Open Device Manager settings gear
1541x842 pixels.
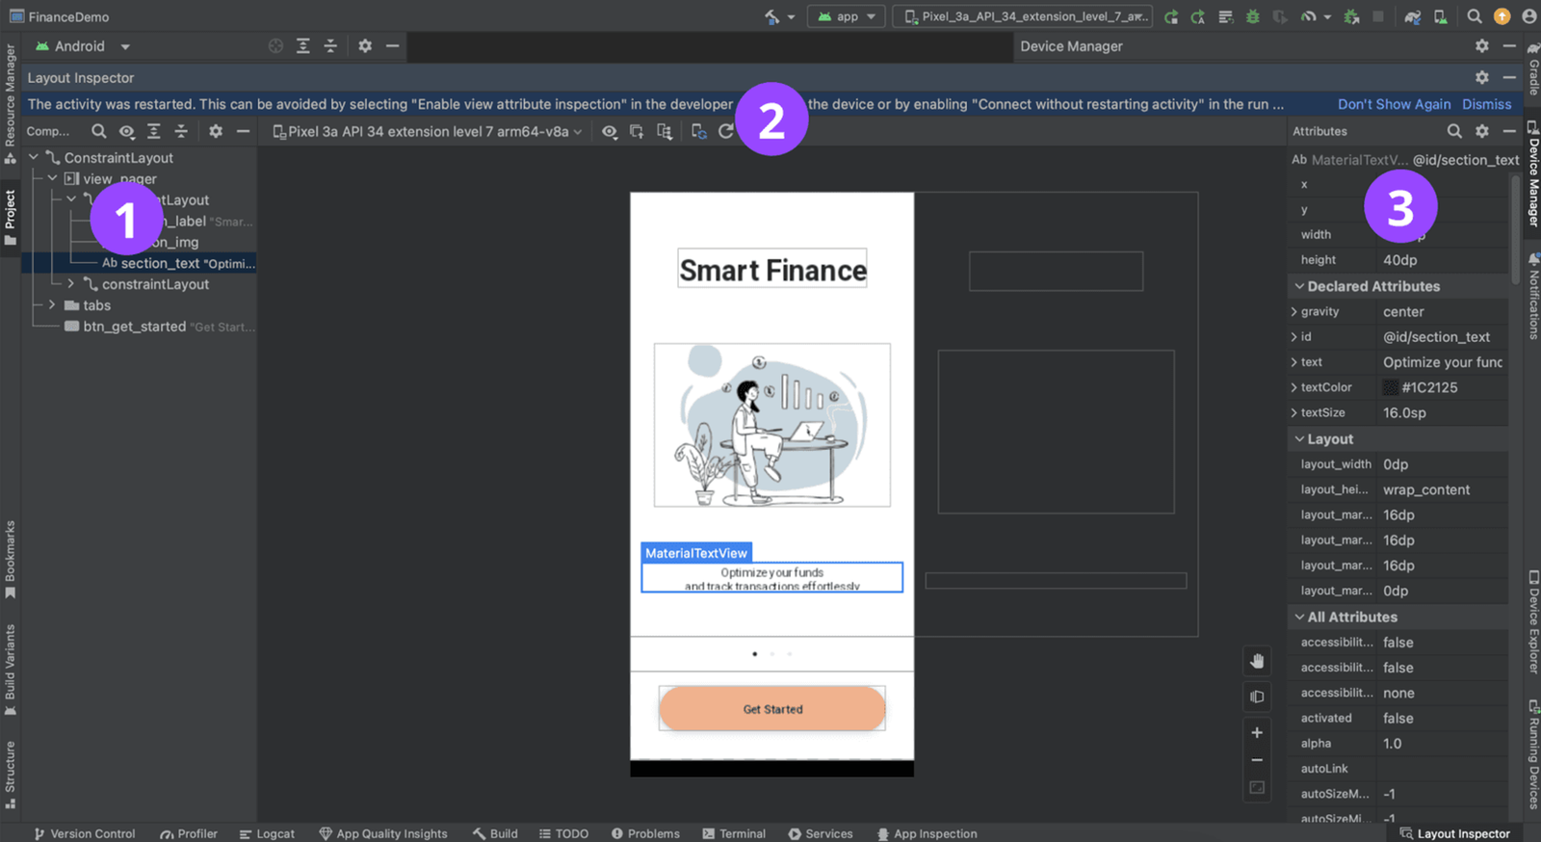point(1481,46)
